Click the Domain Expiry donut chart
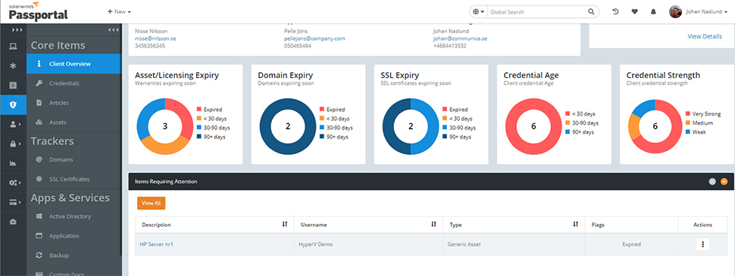This screenshot has height=276, width=735. (x=288, y=126)
